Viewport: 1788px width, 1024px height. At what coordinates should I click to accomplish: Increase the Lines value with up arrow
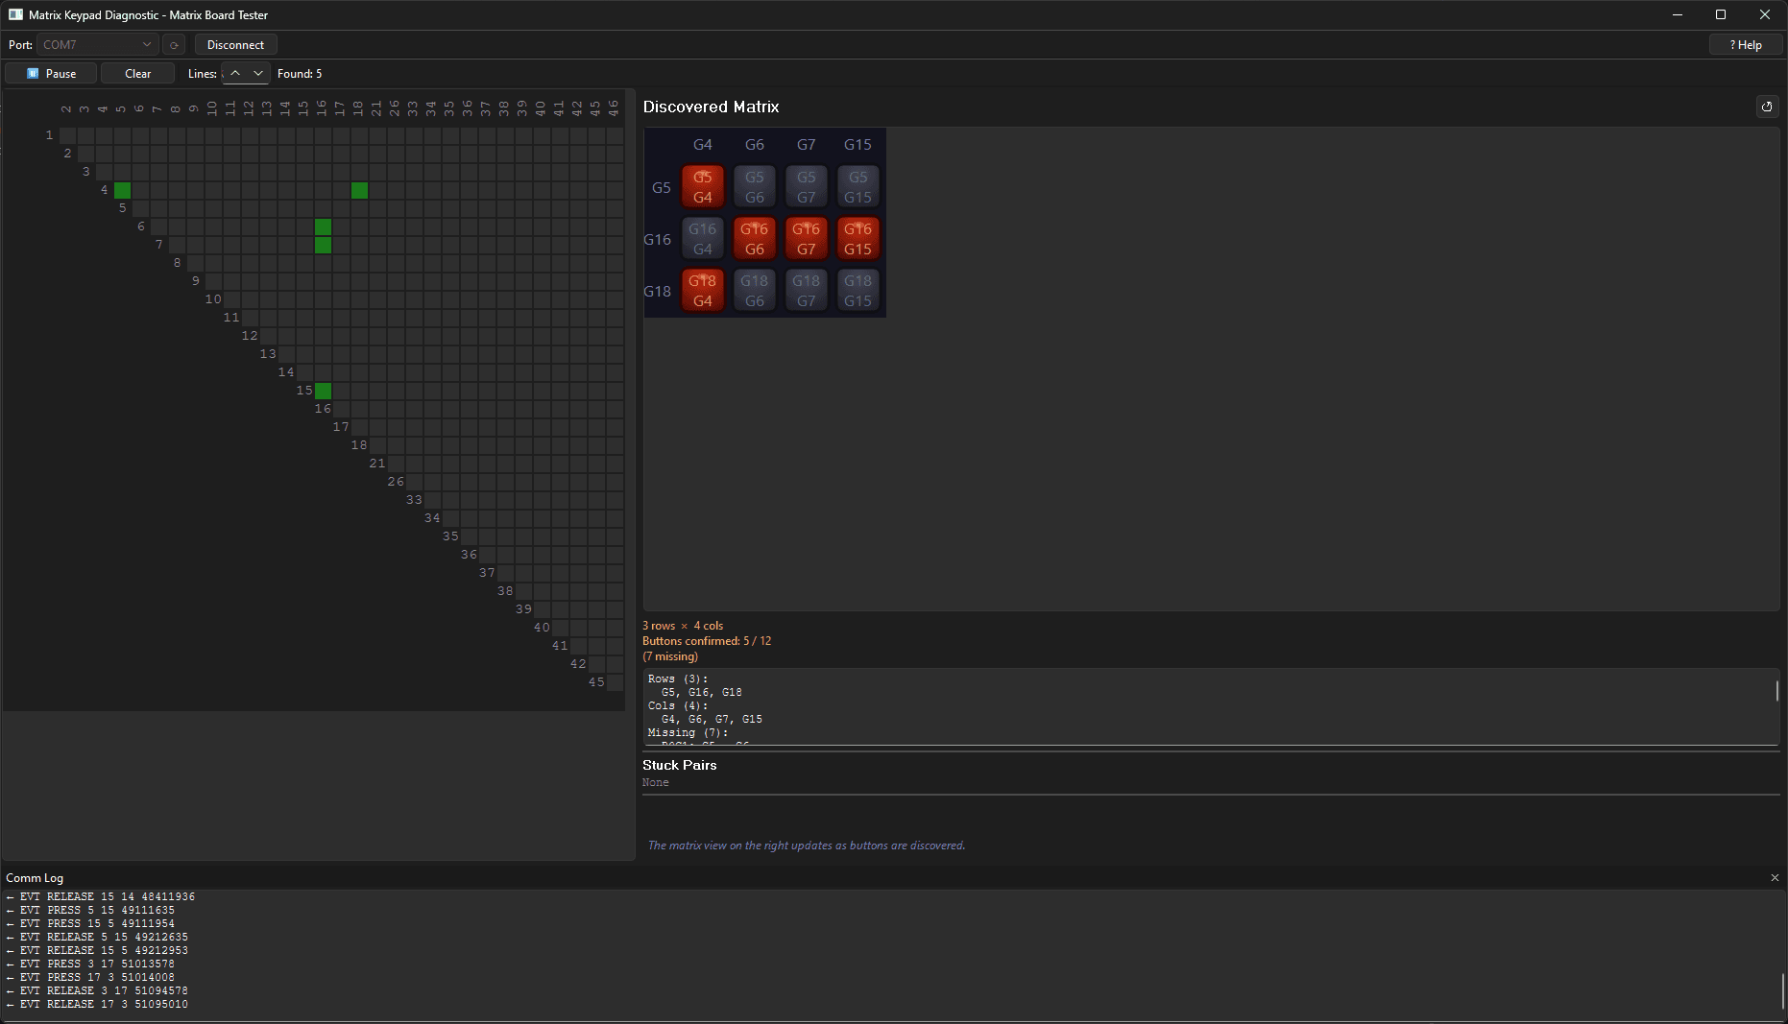pyautogui.click(x=235, y=74)
